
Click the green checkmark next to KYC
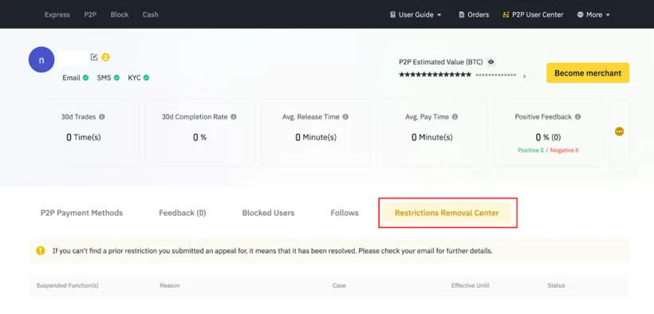tap(147, 77)
